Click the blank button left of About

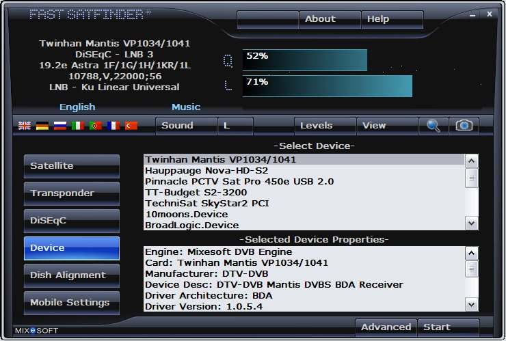[x=267, y=19]
